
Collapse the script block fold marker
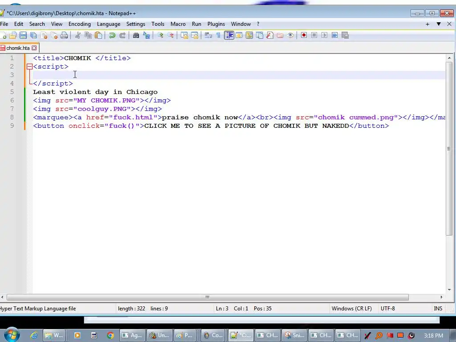click(x=29, y=67)
